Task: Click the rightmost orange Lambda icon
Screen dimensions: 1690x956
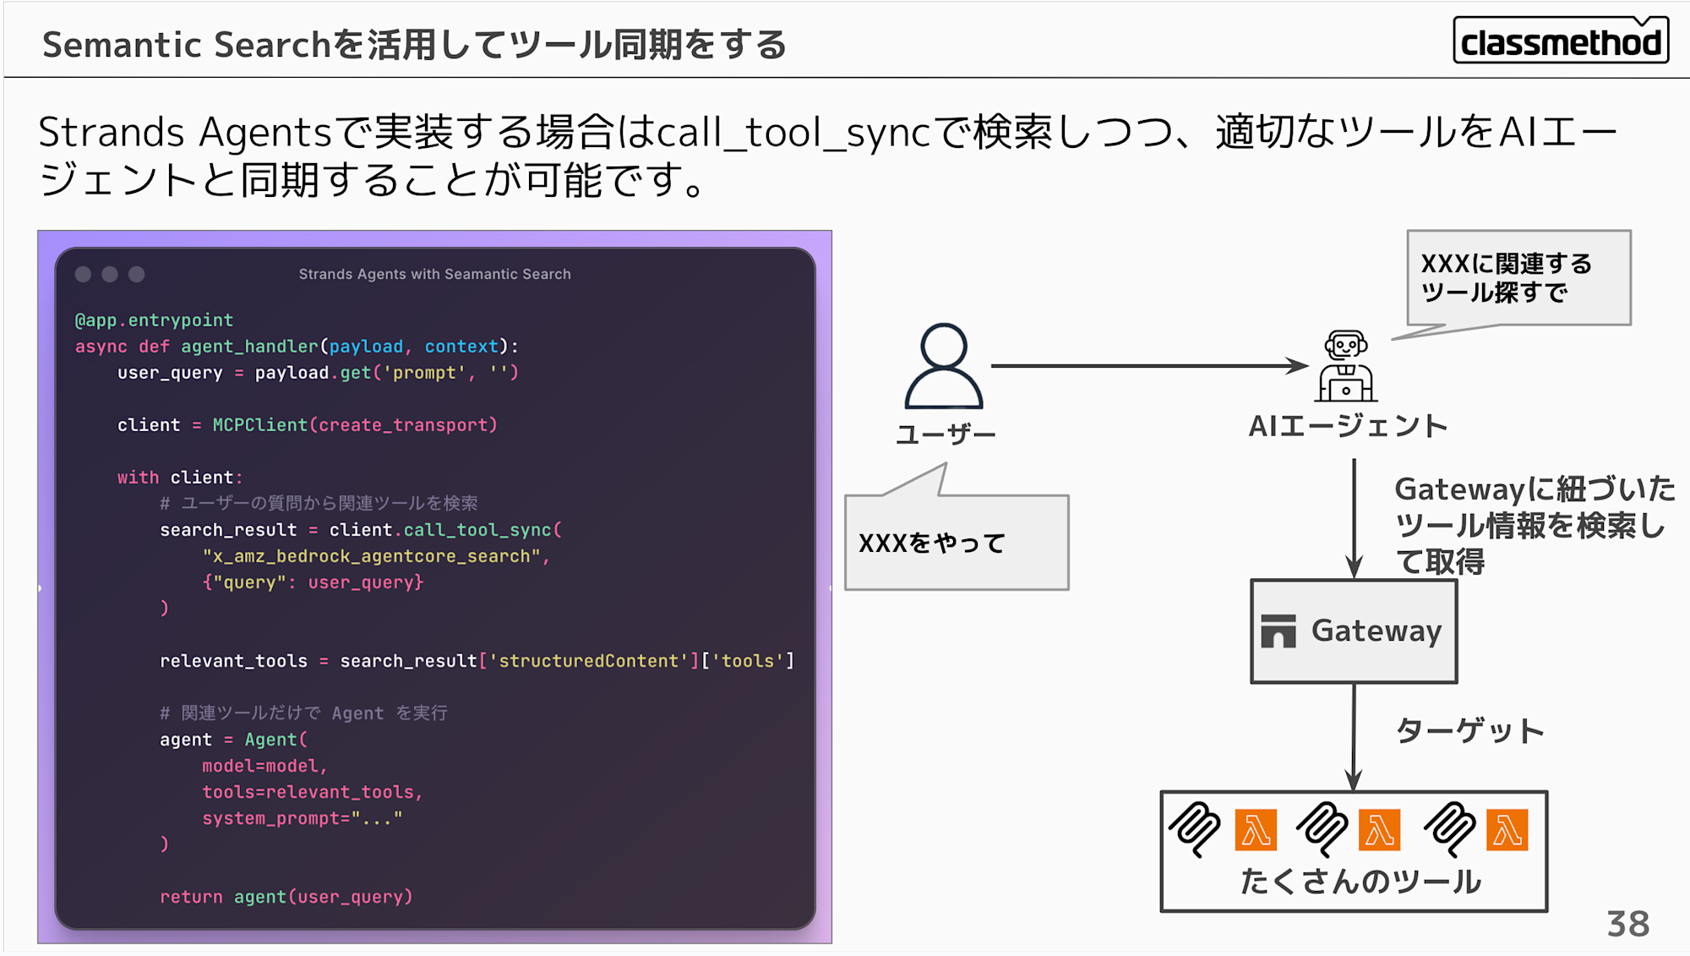Action: (1507, 830)
